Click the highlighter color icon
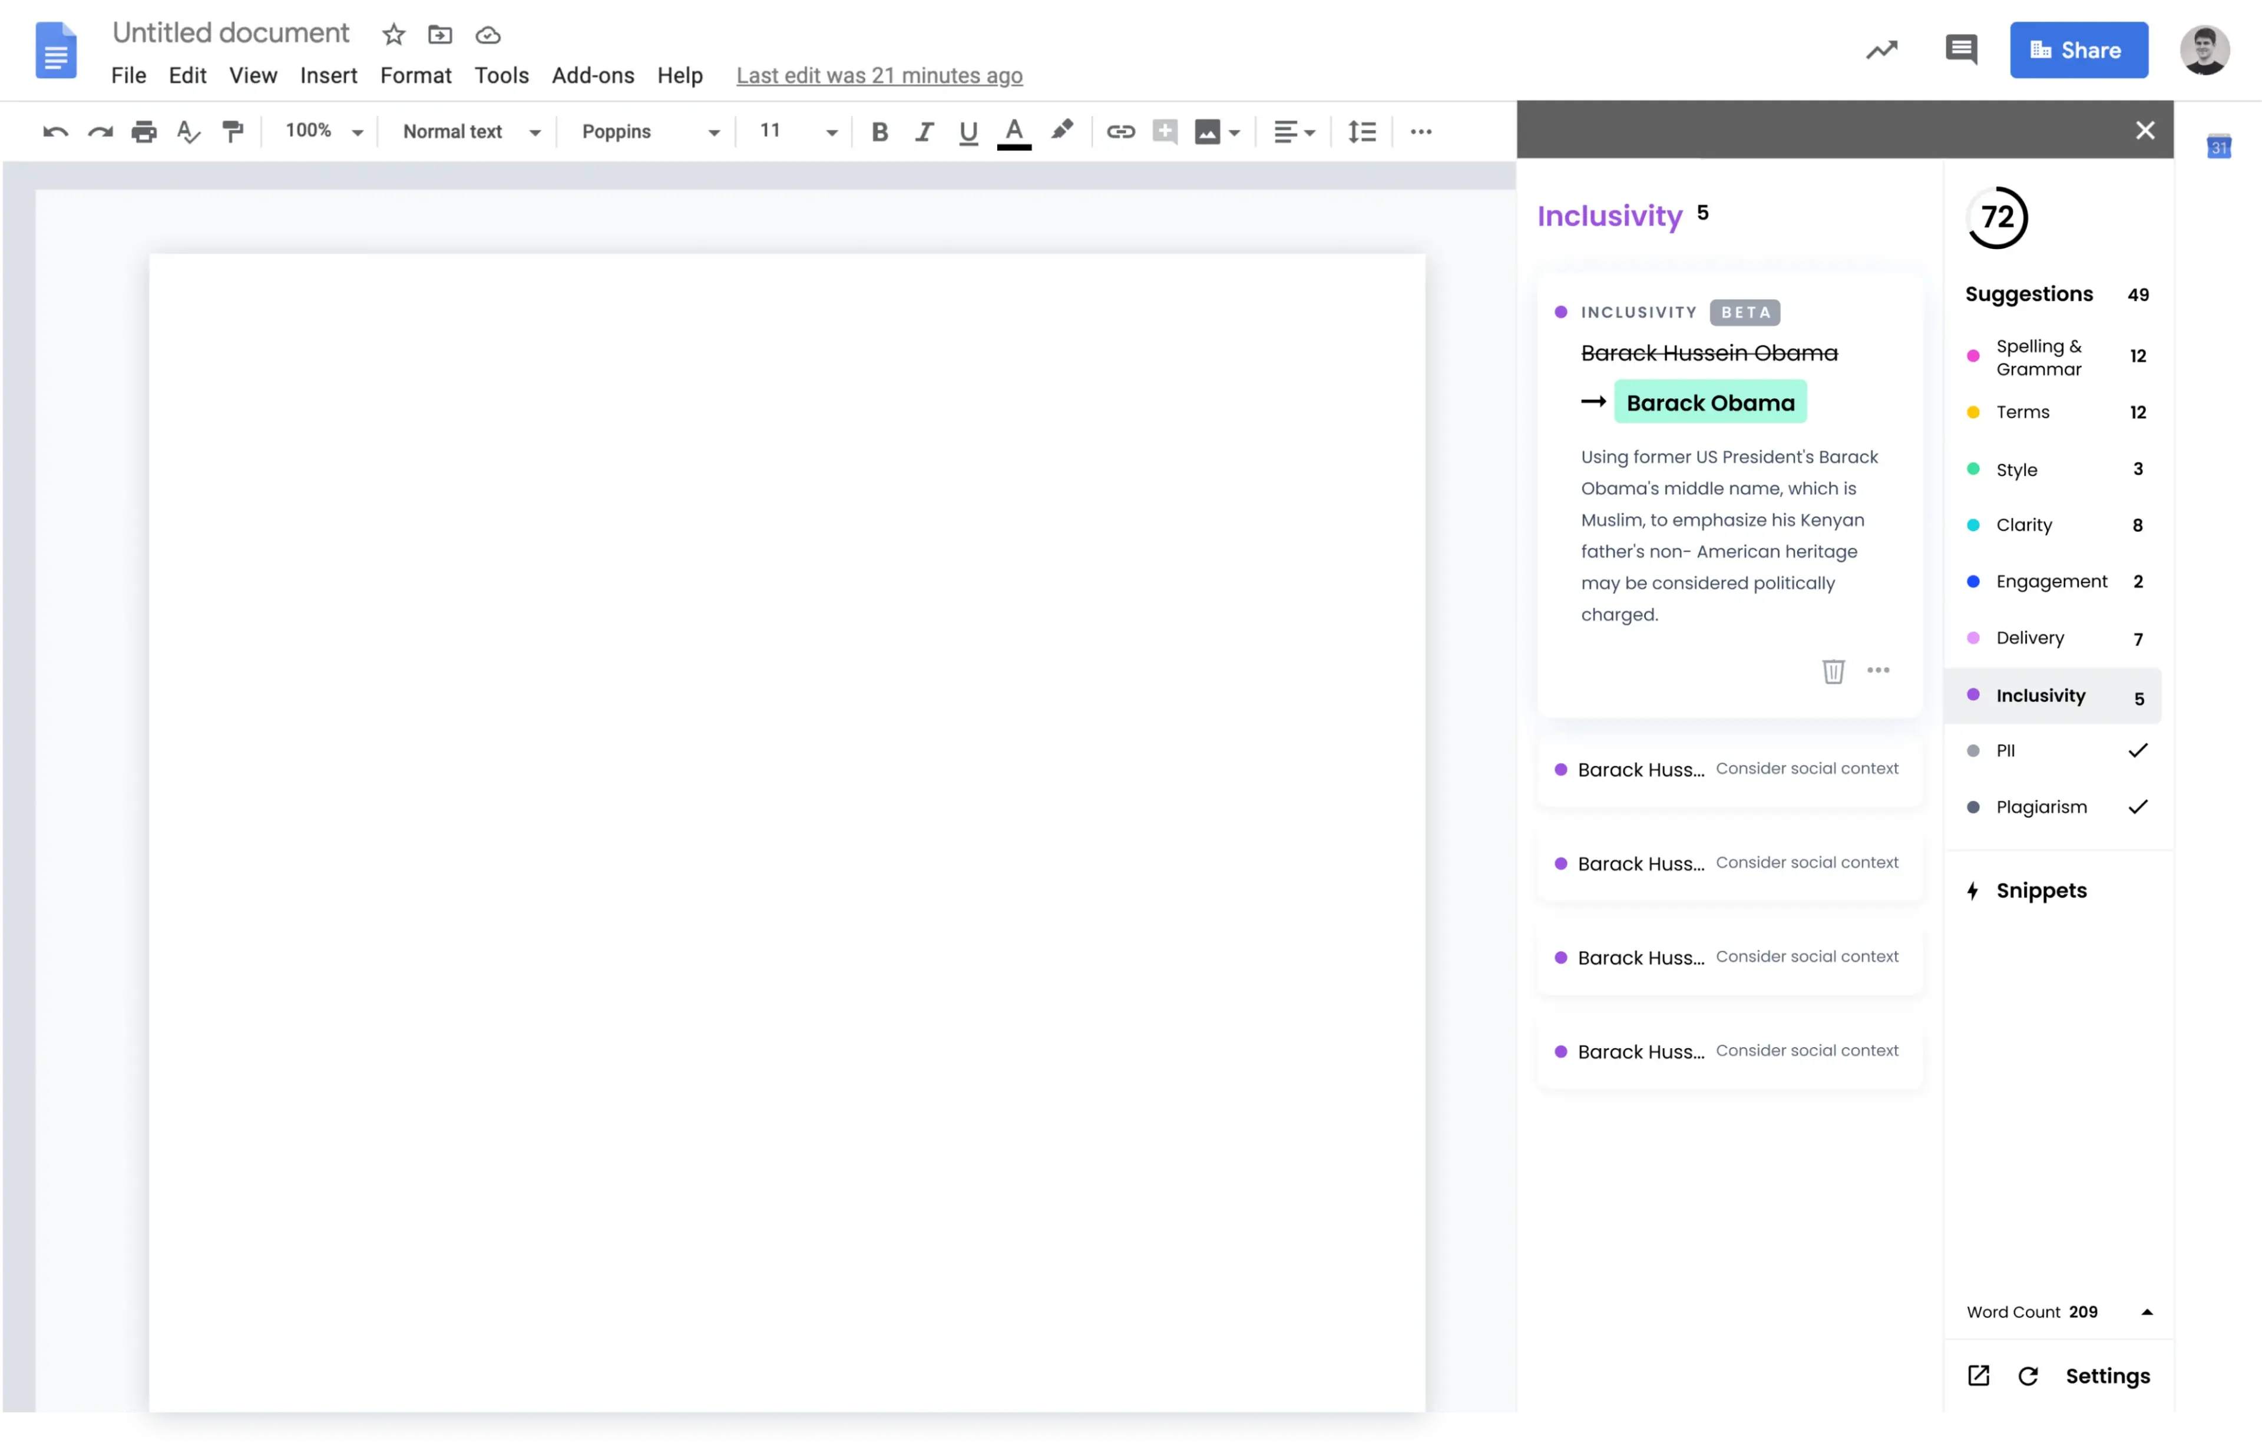This screenshot has width=2262, height=1447. [1062, 130]
